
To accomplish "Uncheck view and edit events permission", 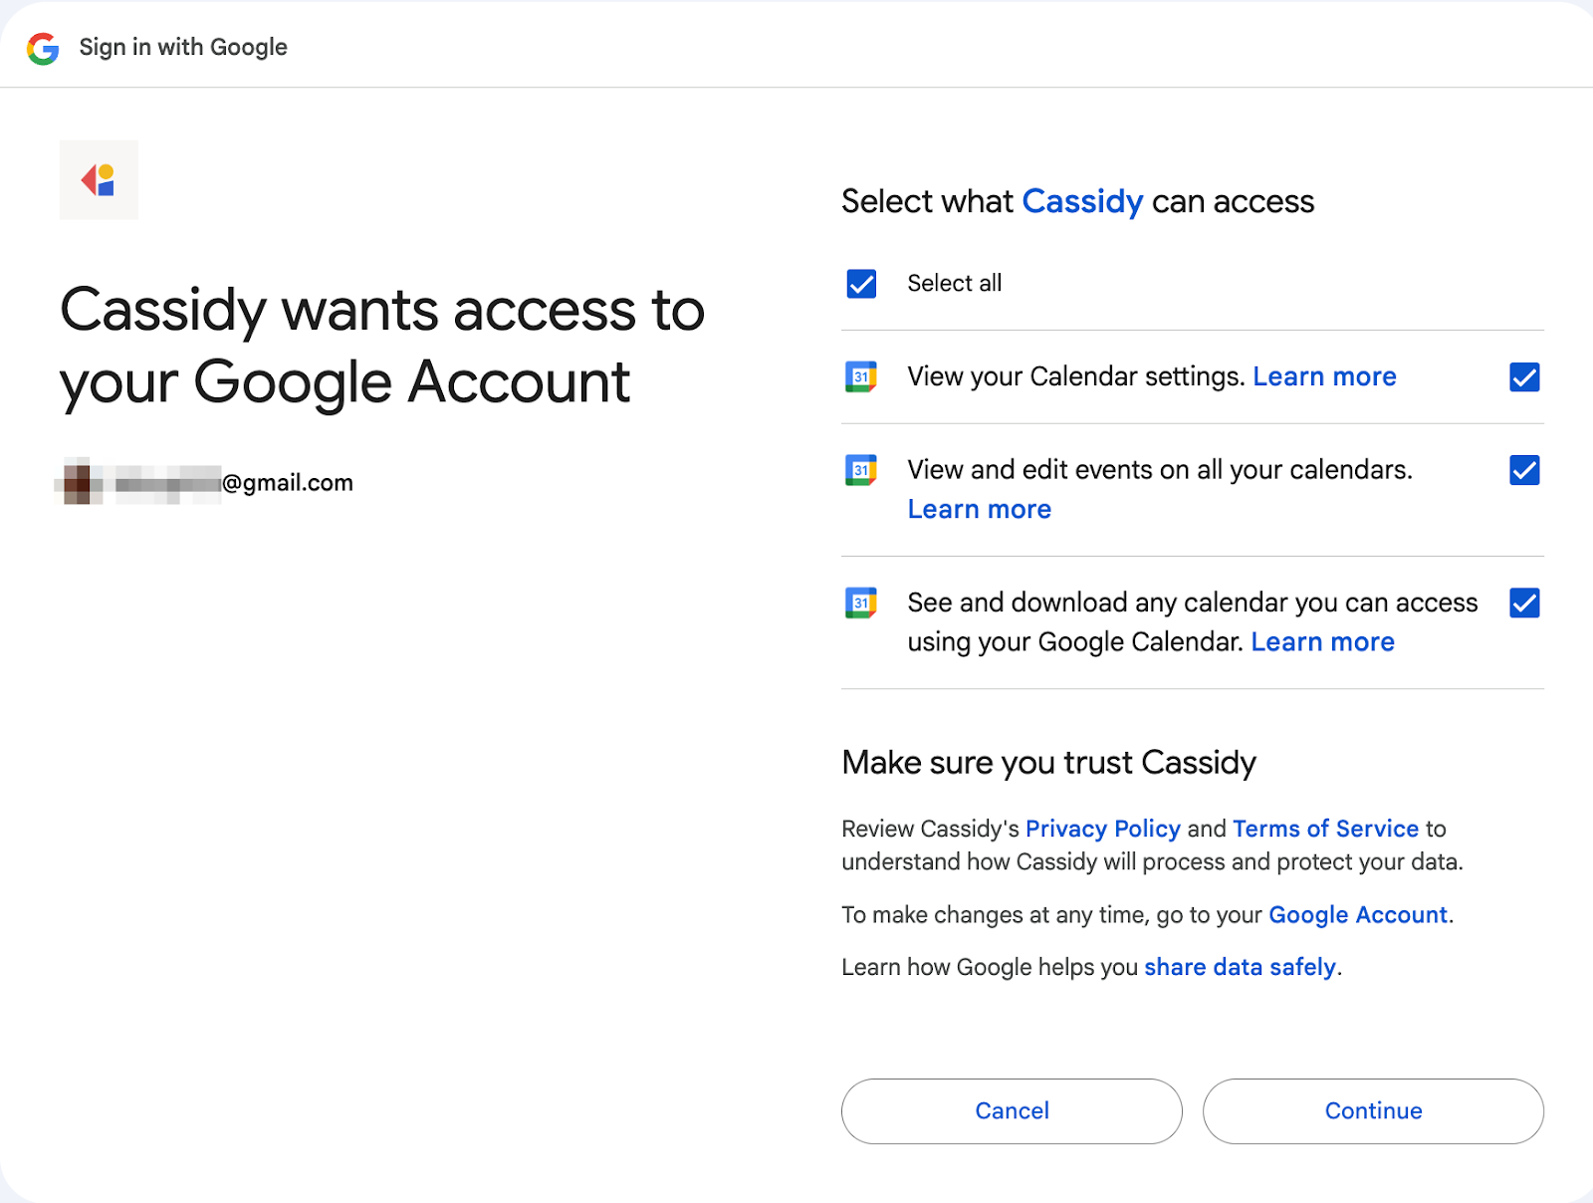I will pos(1524,470).
